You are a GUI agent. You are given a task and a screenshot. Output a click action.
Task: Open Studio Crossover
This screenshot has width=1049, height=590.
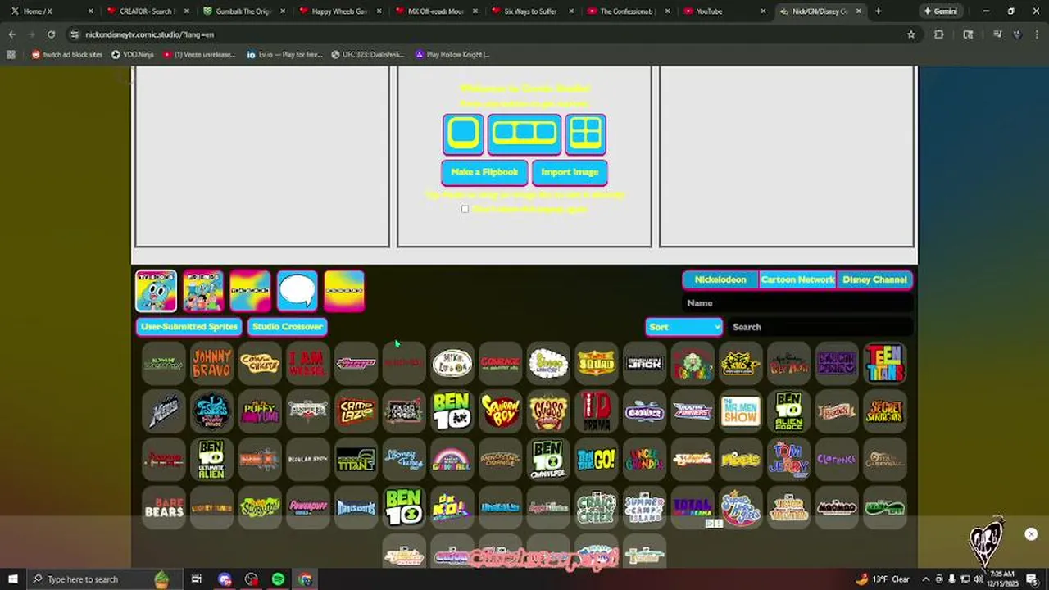pyautogui.click(x=287, y=327)
